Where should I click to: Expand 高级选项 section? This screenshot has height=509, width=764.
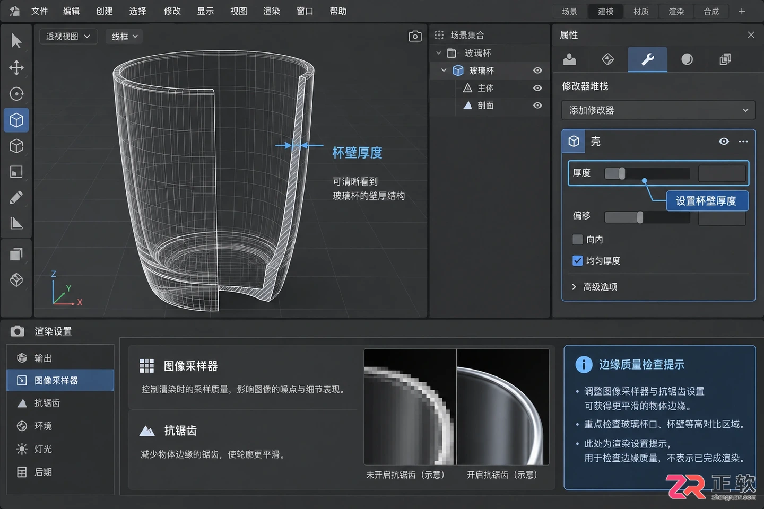tap(594, 287)
